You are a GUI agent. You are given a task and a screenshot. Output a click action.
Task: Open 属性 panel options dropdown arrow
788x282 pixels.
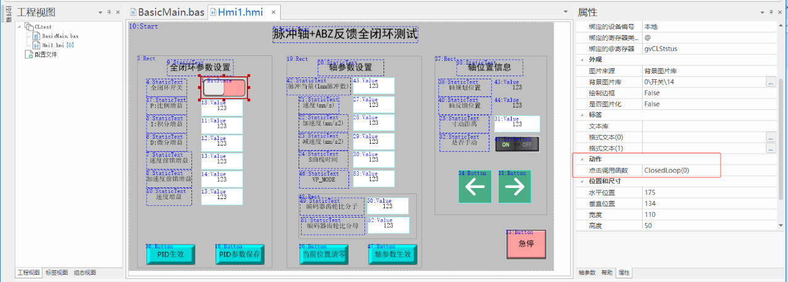coord(763,12)
